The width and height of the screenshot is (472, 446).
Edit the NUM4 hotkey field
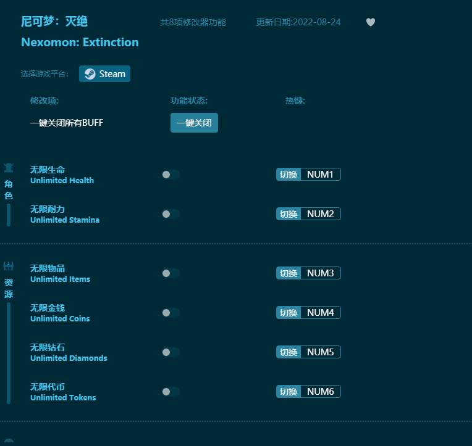321,313
